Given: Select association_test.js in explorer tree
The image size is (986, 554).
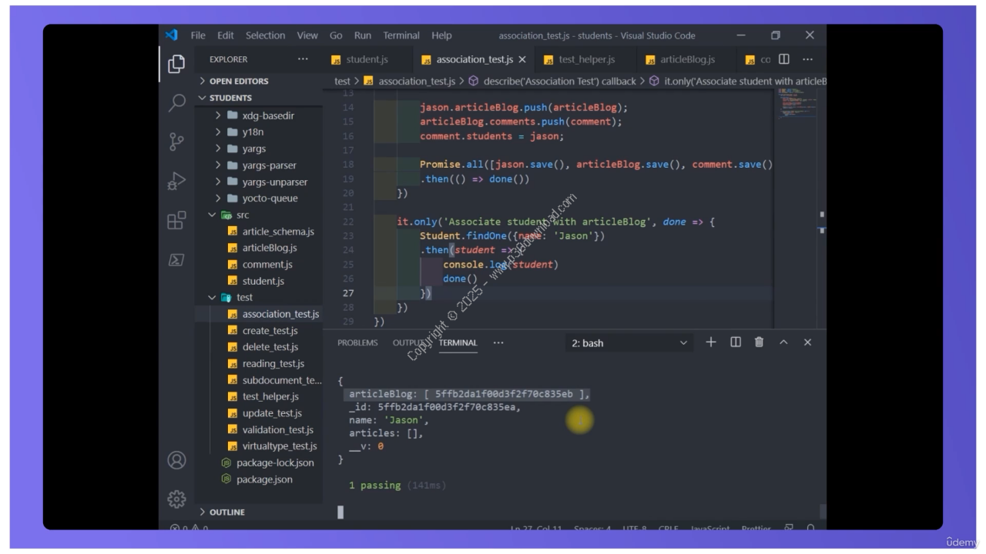Looking at the screenshot, I should coord(259,314).
